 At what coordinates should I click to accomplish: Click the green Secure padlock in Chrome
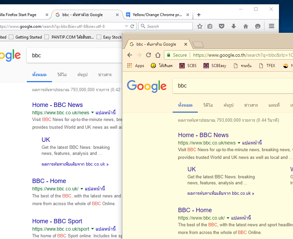[169, 55]
